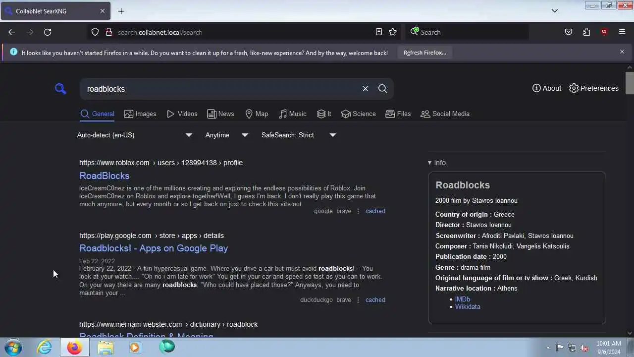
Task: Open tracking protection shield icon
Action: tap(95, 32)
